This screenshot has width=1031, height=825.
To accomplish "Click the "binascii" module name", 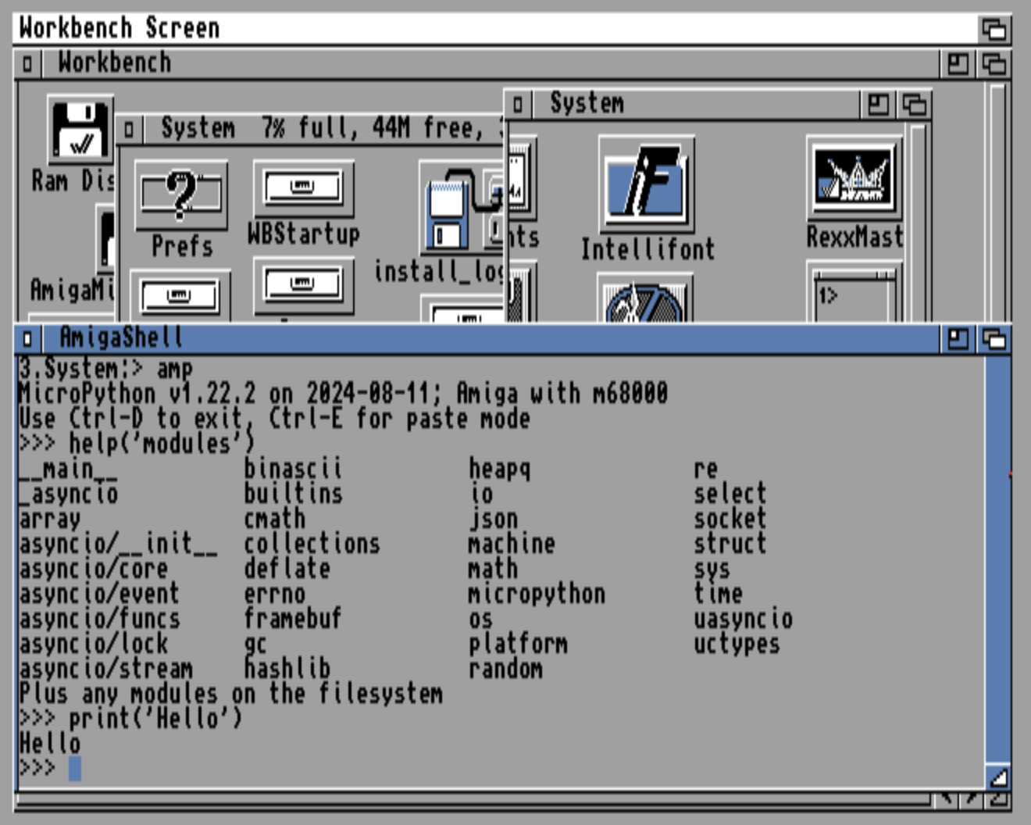I will (294, 469).
